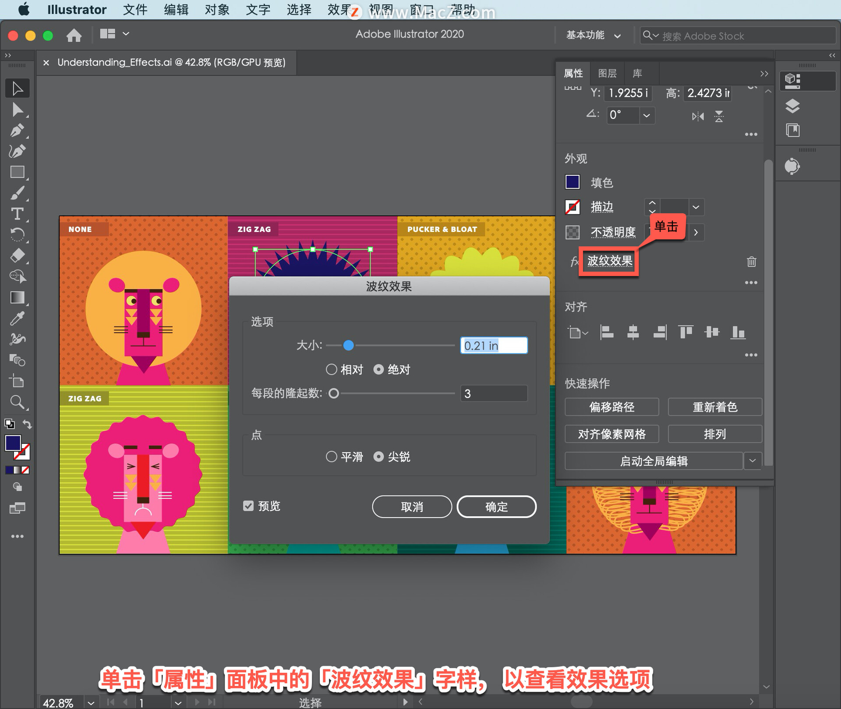Select the Gradient tool
This screenshot has width=841, height=709.
[x=18, y=298]
